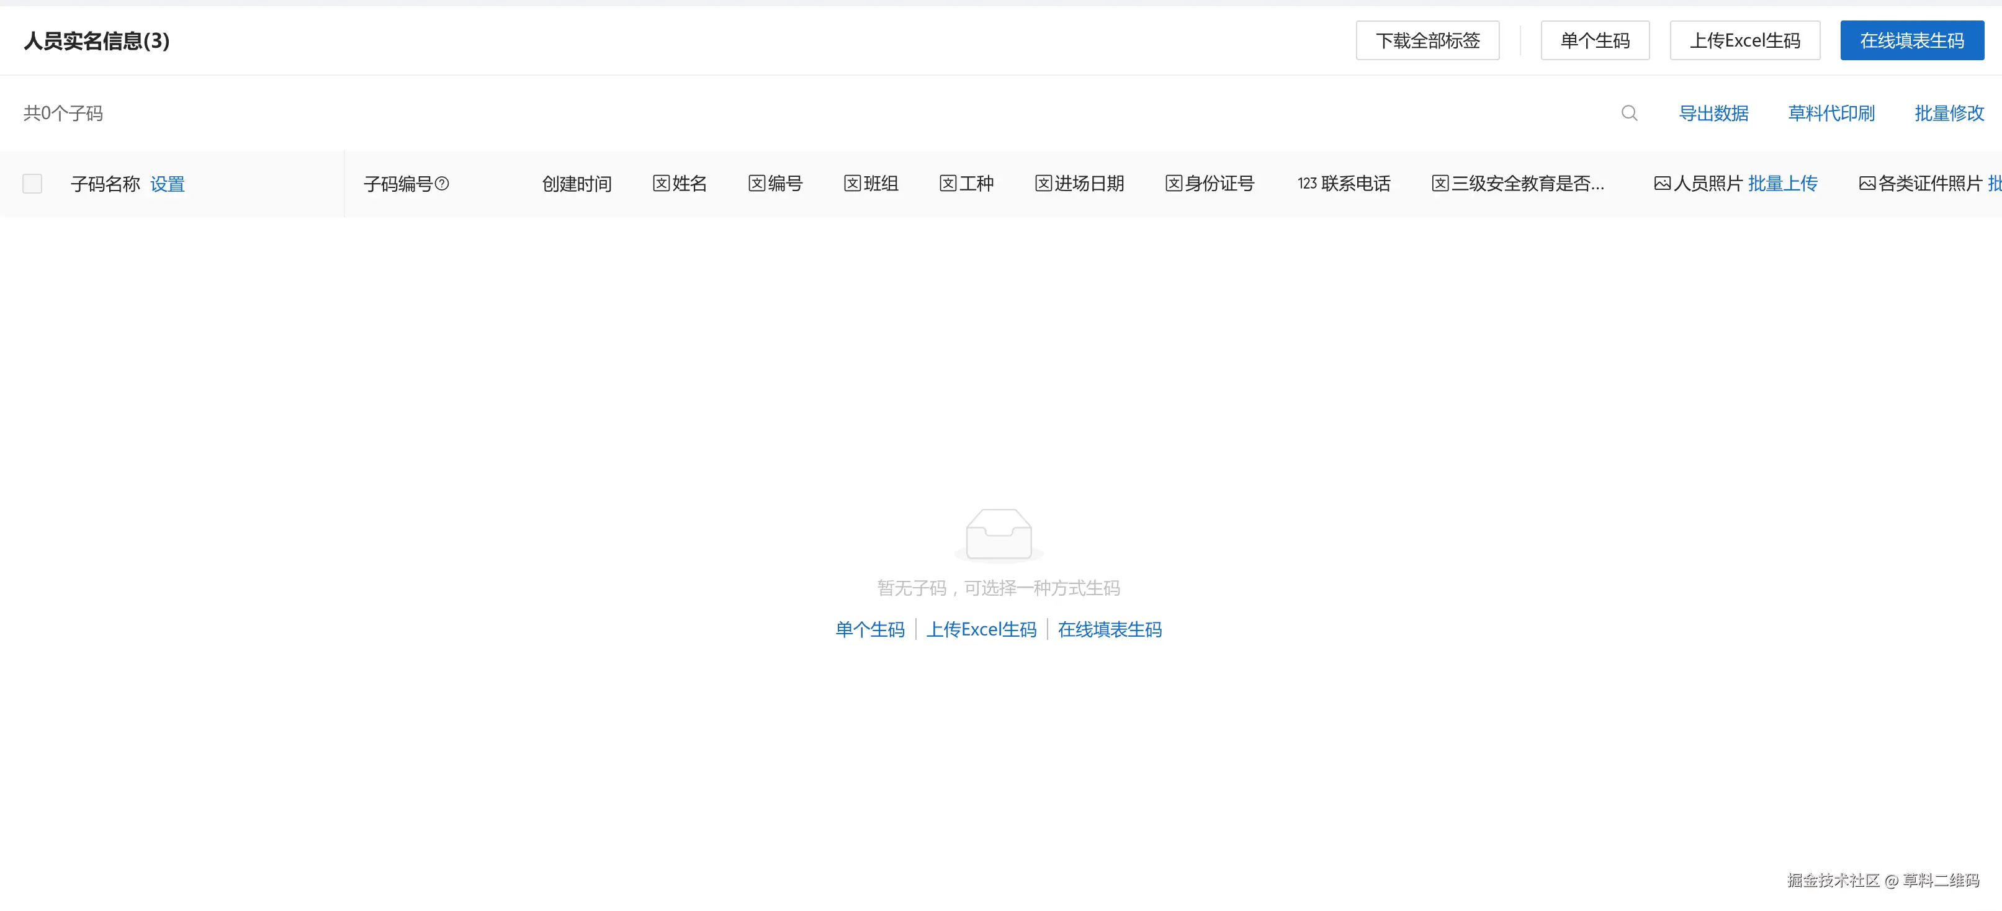Click the empty inbox illustration

point(999,535)
